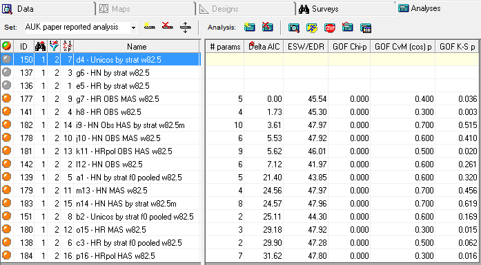Select row i9 - HN Obs HAS by strat w82.5m
This screenshot has height=265, width=481.
[x=100, y=125]
